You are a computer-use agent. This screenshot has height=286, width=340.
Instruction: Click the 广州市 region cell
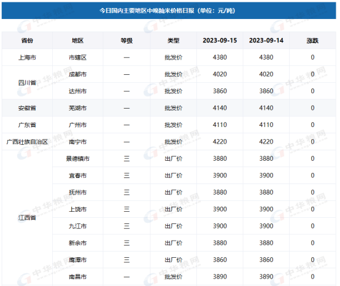tap(77, 125)
